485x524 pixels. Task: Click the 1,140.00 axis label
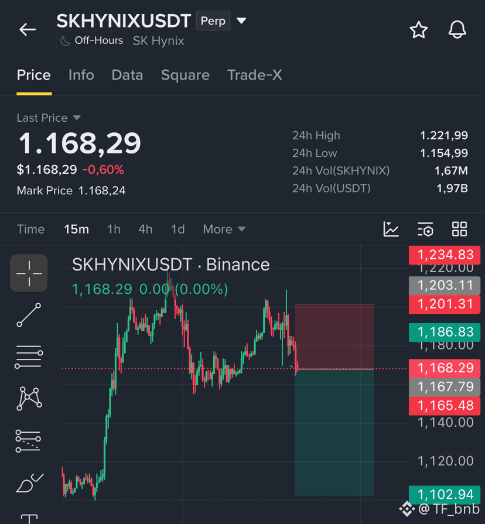(x=445, y=422)
